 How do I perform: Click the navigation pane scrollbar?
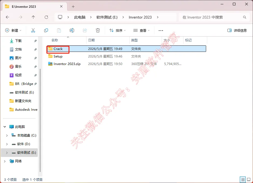40,120
